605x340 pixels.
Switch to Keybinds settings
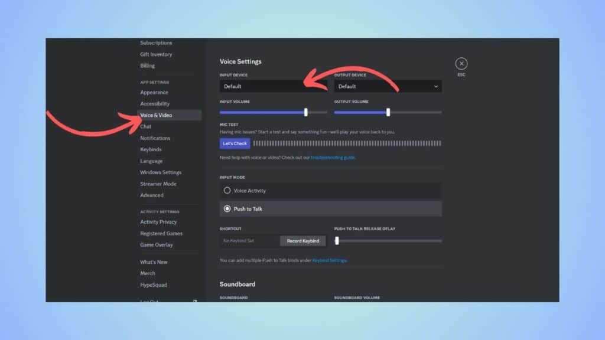click(151, 149)
